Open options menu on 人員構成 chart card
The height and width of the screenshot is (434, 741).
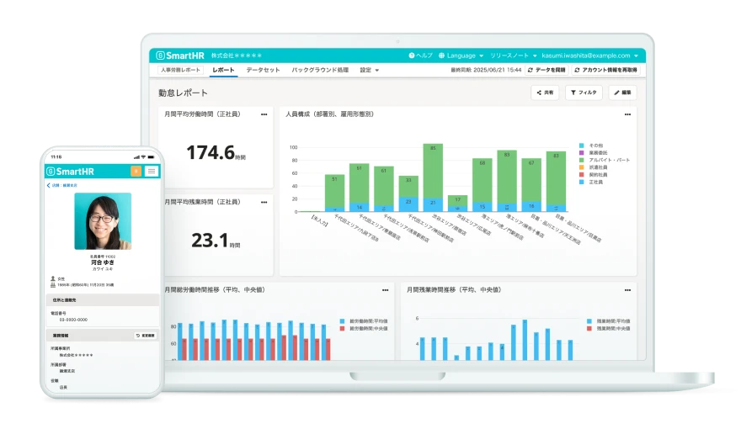[627, 114]
